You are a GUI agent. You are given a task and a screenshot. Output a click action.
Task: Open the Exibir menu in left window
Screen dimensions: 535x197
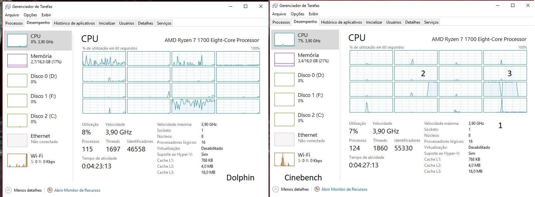pyautogui.click(x=46, y=15)
